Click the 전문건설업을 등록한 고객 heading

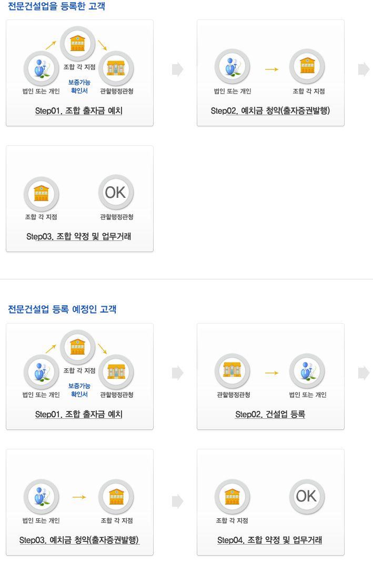point(56,7)
